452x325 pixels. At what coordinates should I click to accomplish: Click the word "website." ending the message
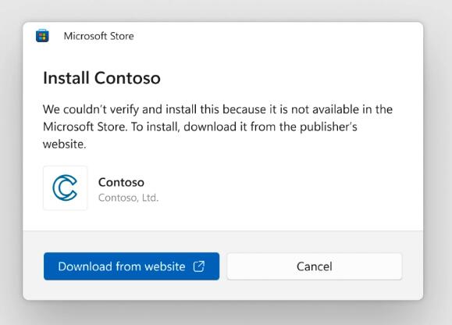click(65, 144)
